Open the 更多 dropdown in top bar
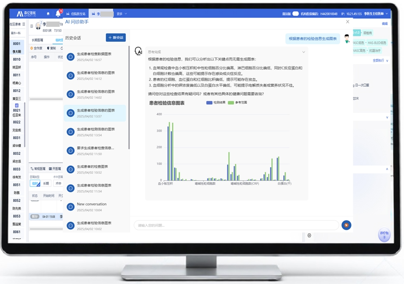404x284 pixels. tap(122, 13)
